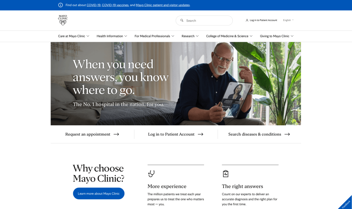352x209 pixels.
Task: Open the For Medical Professionals menu
Action: (154, 36)
